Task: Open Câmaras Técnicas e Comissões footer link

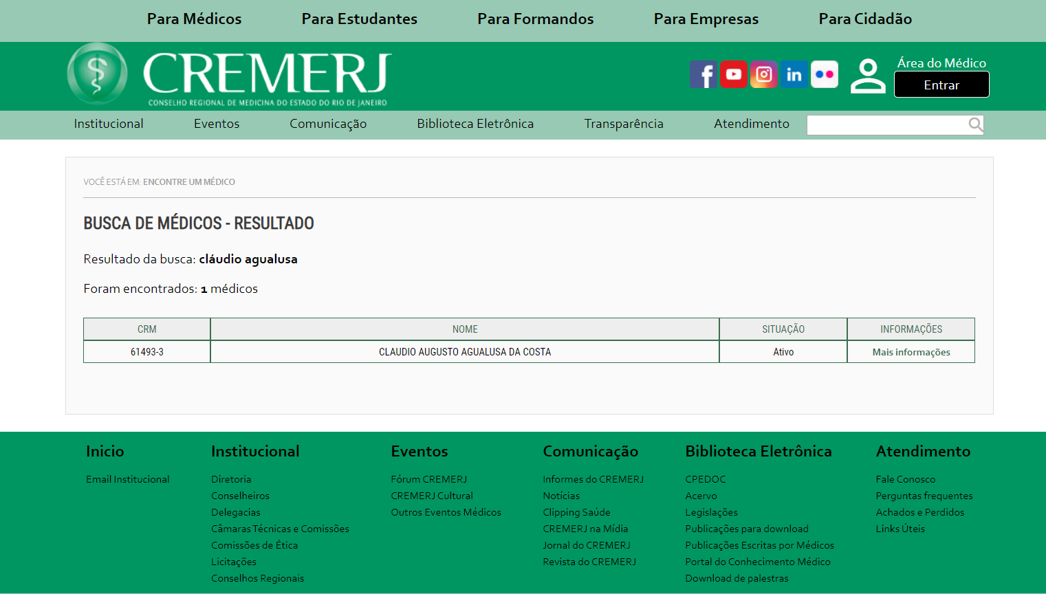Action: click(280, 529)
